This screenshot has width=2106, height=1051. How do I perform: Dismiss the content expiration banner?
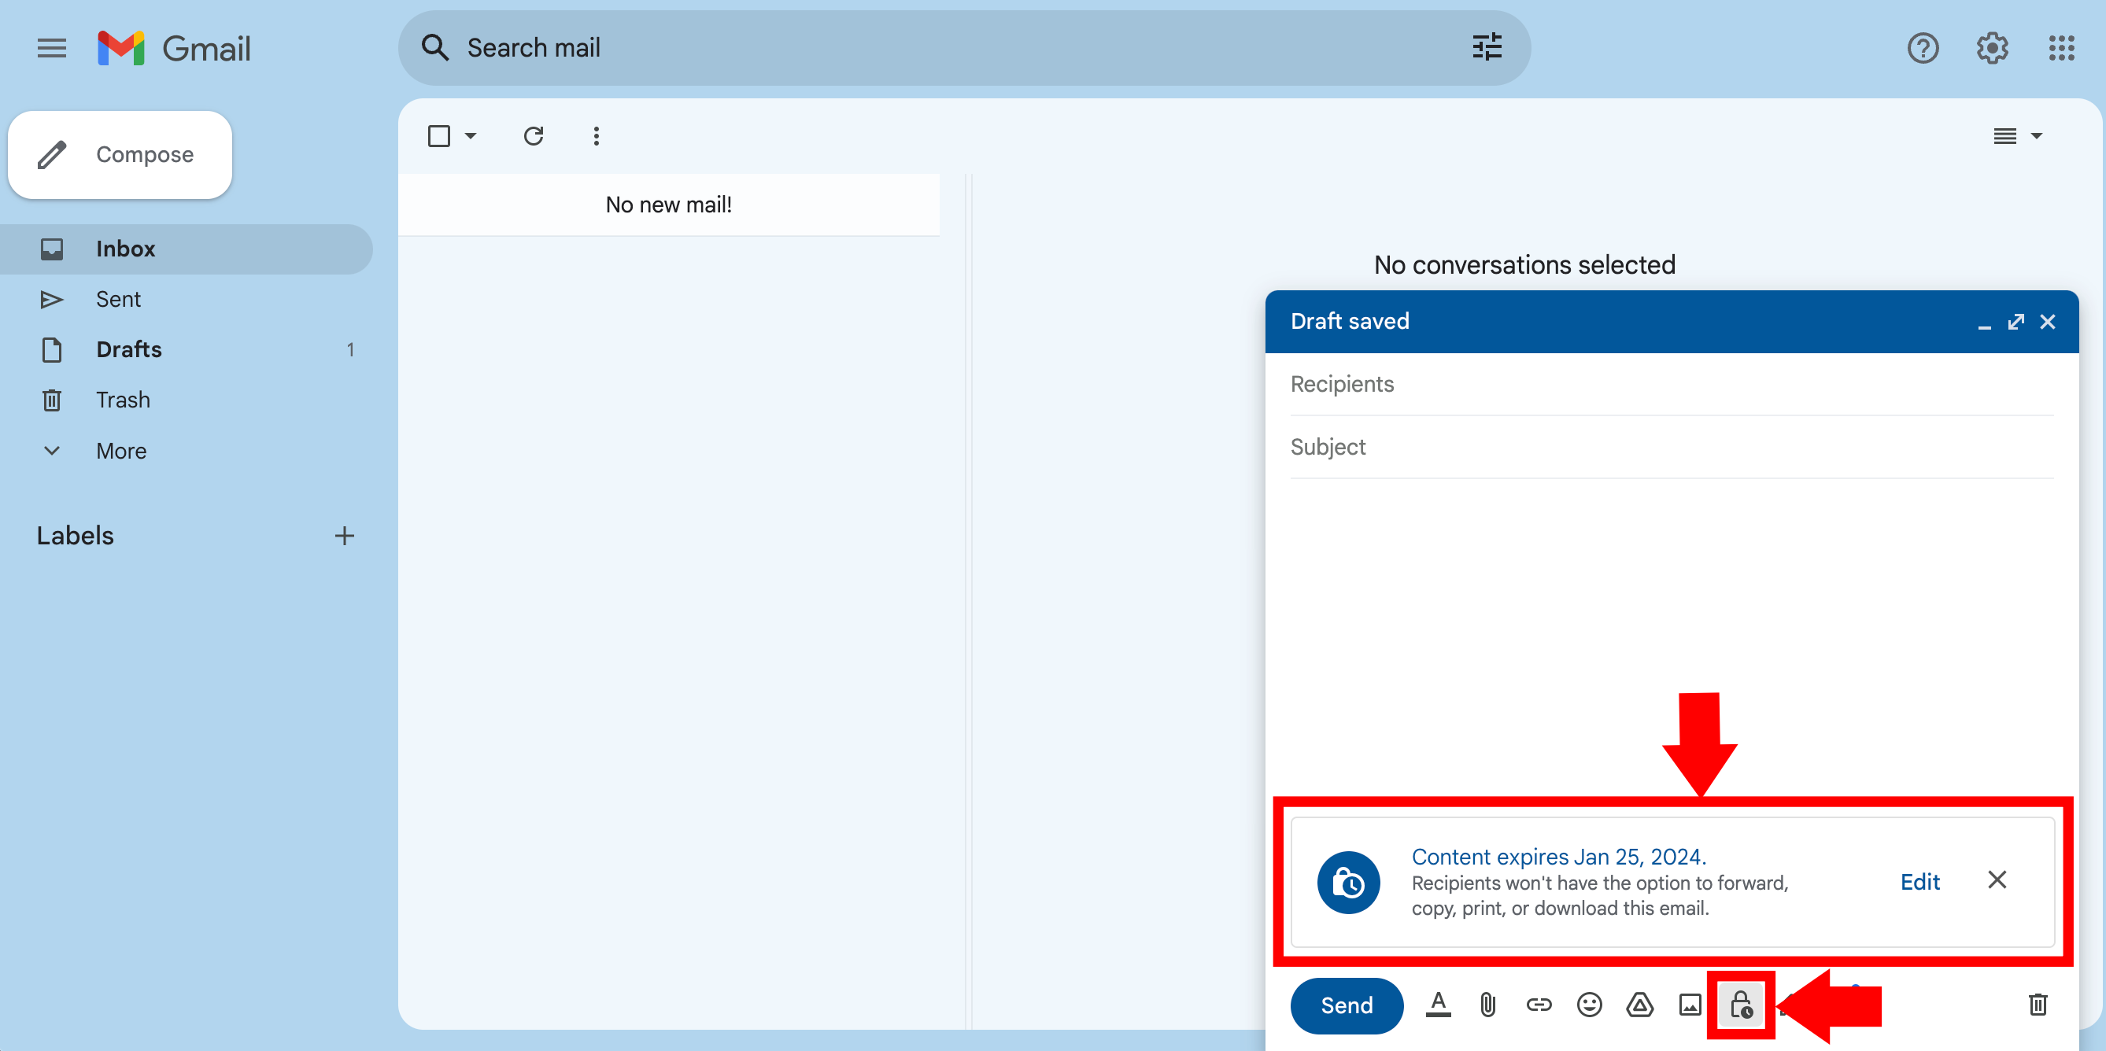click(1997, 880)
